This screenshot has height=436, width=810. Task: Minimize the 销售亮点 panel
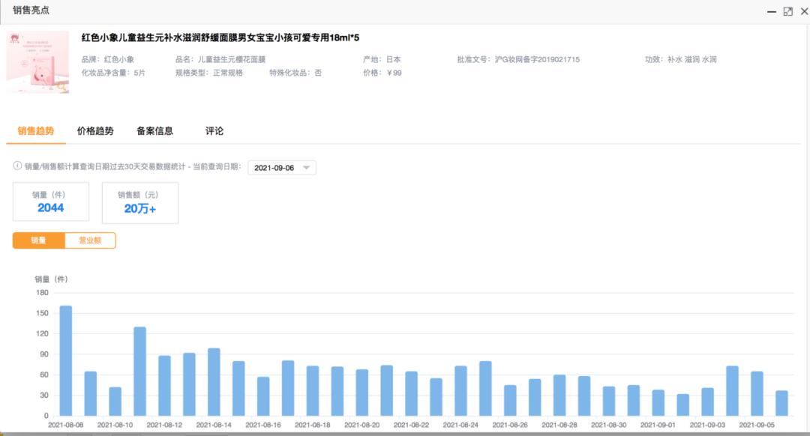[771, 11]
